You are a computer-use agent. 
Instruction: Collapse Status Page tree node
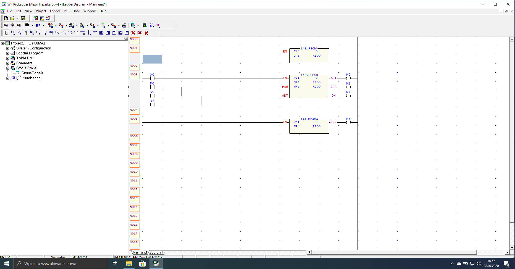click(x=8, y=68)
